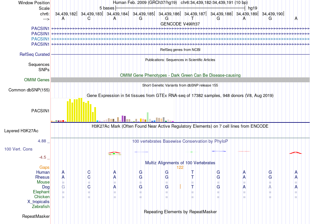Viewport: 310px width, 224px height.
Task: Click the GENCODE V49lift37 track title
Action: [x=180, y=24]
